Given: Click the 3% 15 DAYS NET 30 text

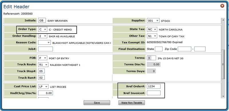Looking at the screenshot, I should 170,59.
